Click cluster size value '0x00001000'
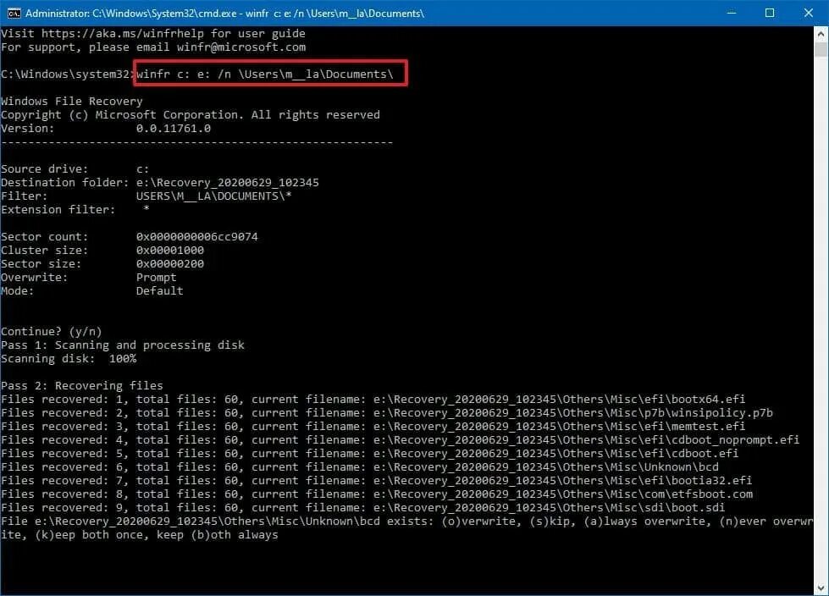 click(x=169, y=251)
